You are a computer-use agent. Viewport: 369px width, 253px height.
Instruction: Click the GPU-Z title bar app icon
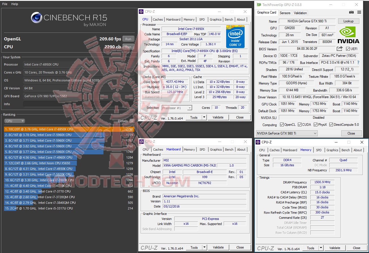[x=259, y=5]
